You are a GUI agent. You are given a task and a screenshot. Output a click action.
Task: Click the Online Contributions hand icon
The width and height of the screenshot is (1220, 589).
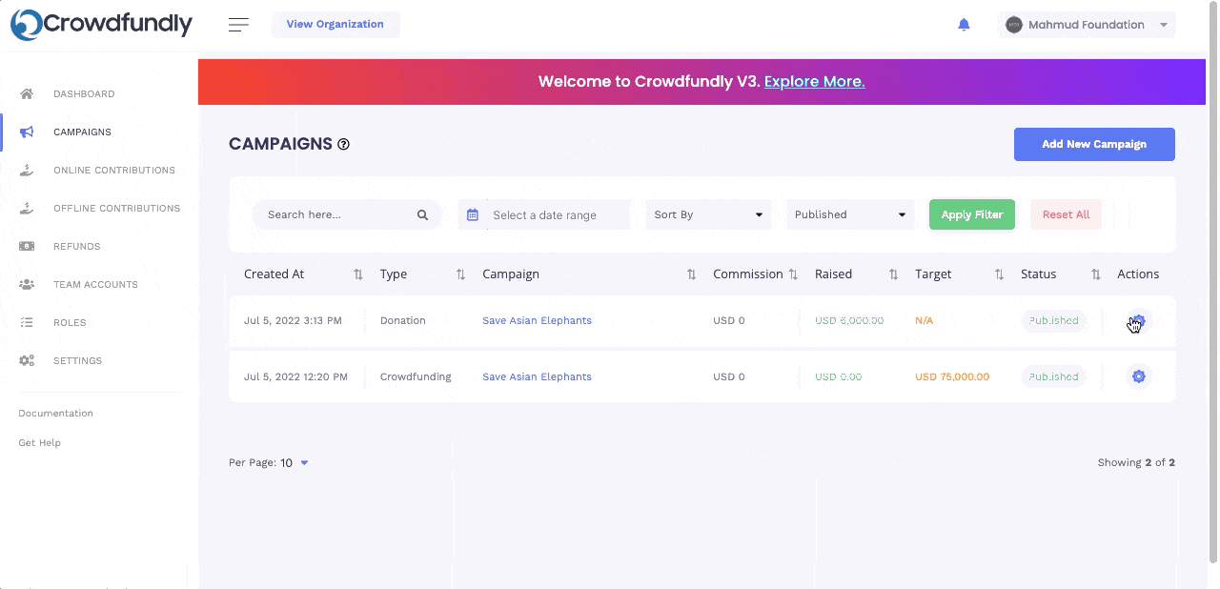pos(27,170)
